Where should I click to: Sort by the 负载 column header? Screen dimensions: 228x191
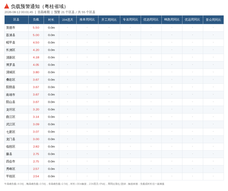(x=36, y=20)
